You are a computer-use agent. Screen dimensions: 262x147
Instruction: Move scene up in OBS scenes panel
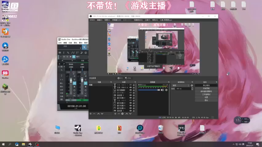(99, 114)
